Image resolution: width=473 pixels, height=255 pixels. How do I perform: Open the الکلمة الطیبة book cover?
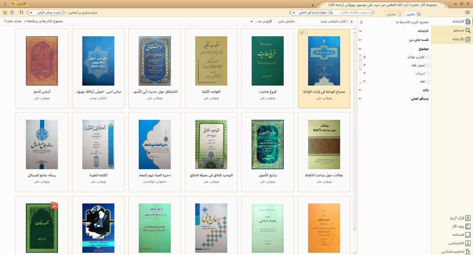click(98, 144)
